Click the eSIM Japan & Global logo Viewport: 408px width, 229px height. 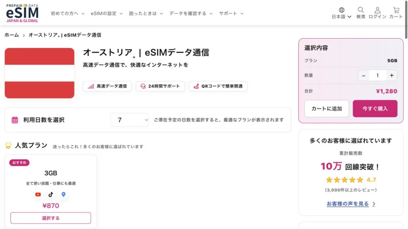(22, 13)
